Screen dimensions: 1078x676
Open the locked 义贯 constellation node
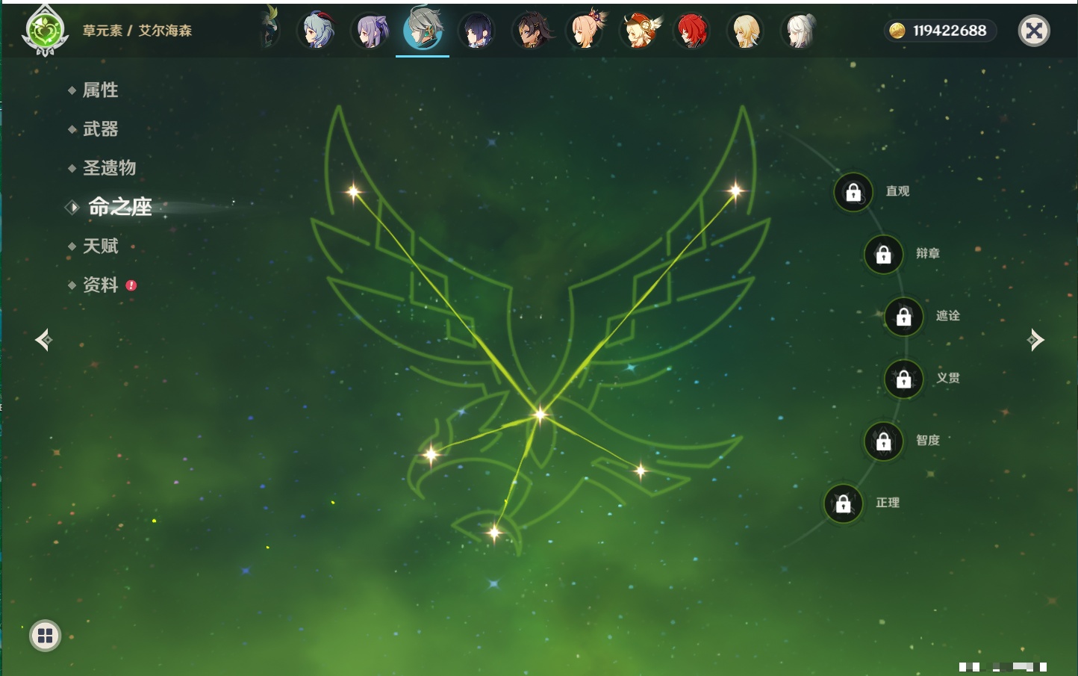(903, 379)
